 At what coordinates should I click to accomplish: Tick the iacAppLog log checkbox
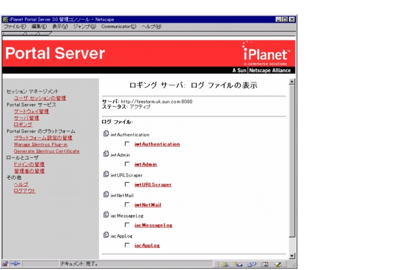[127, 245]
